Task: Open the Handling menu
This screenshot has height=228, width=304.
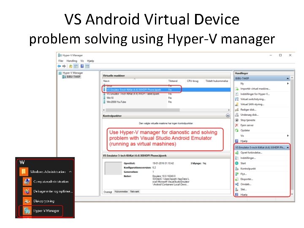Action: click(x=72, y=61)
